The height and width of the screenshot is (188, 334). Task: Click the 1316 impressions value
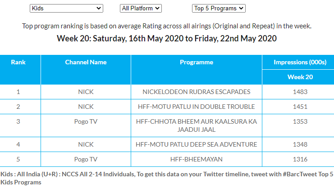click(300, 159)
